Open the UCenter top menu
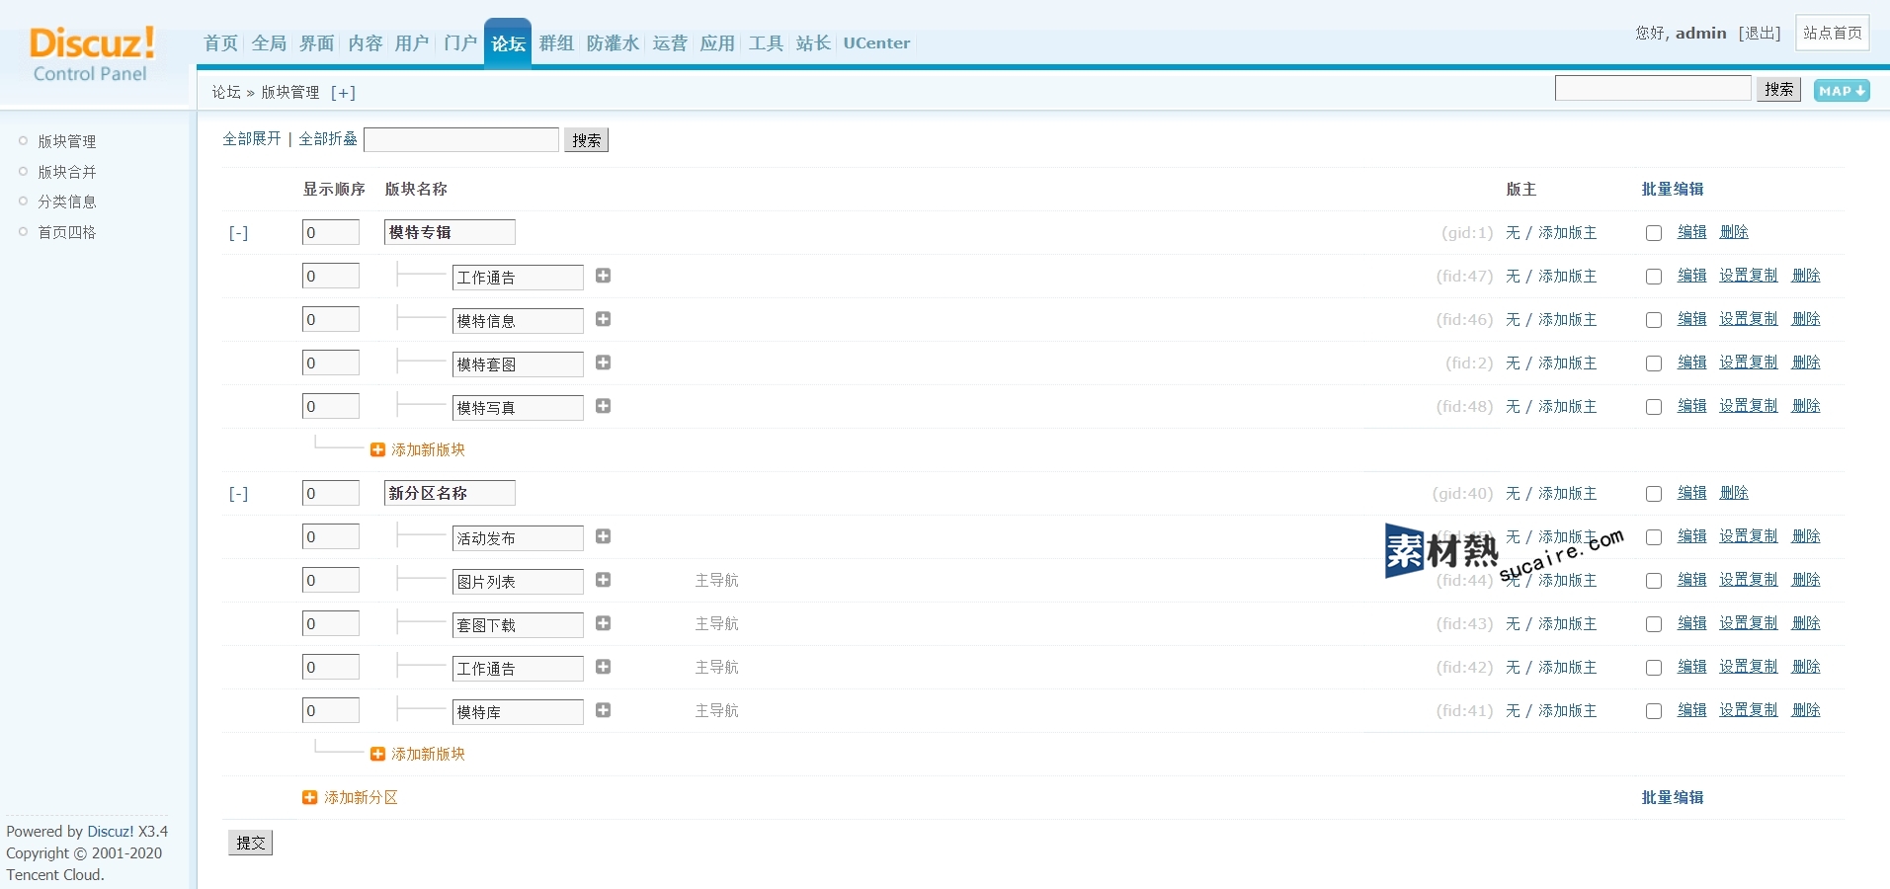The height and width of the screenshot is (889, 1890). [876, 42]
